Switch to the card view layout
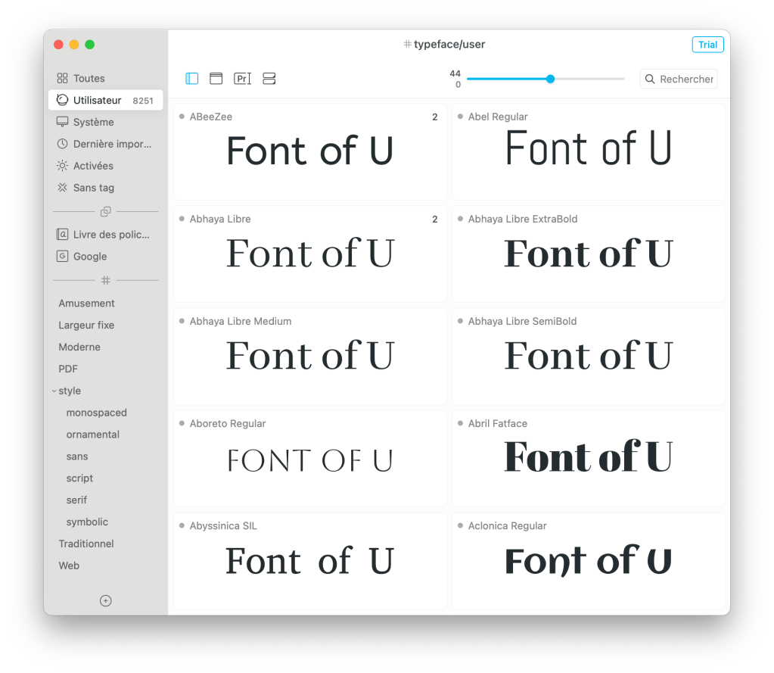This screenshot has width=774, height=673. [x=216, y=78]
